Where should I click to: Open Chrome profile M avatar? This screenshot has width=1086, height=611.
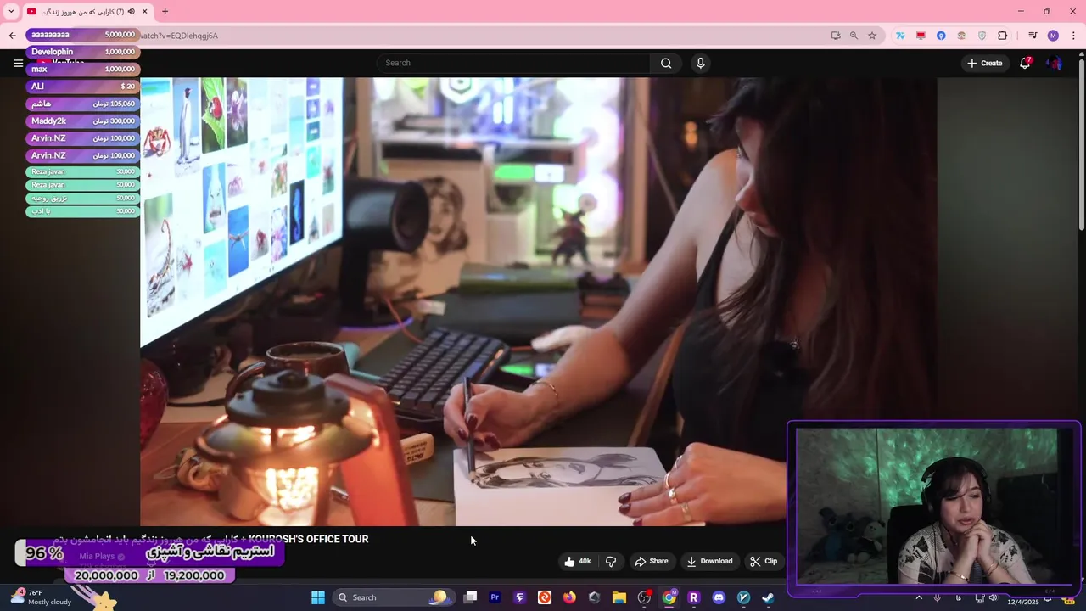coord(1053,36)
